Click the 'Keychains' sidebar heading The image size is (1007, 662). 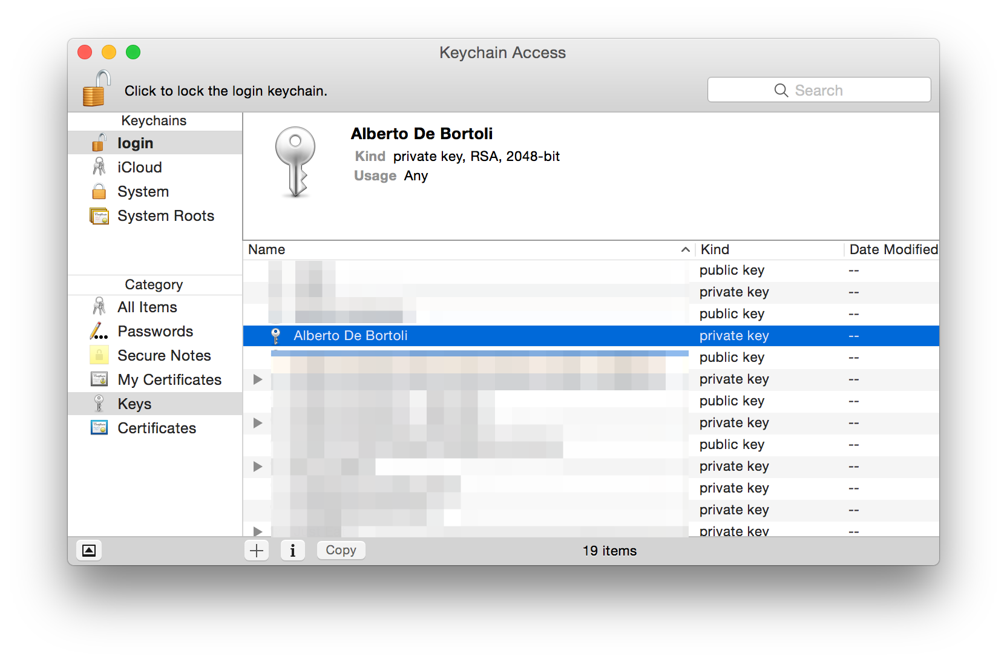point(154,120)
